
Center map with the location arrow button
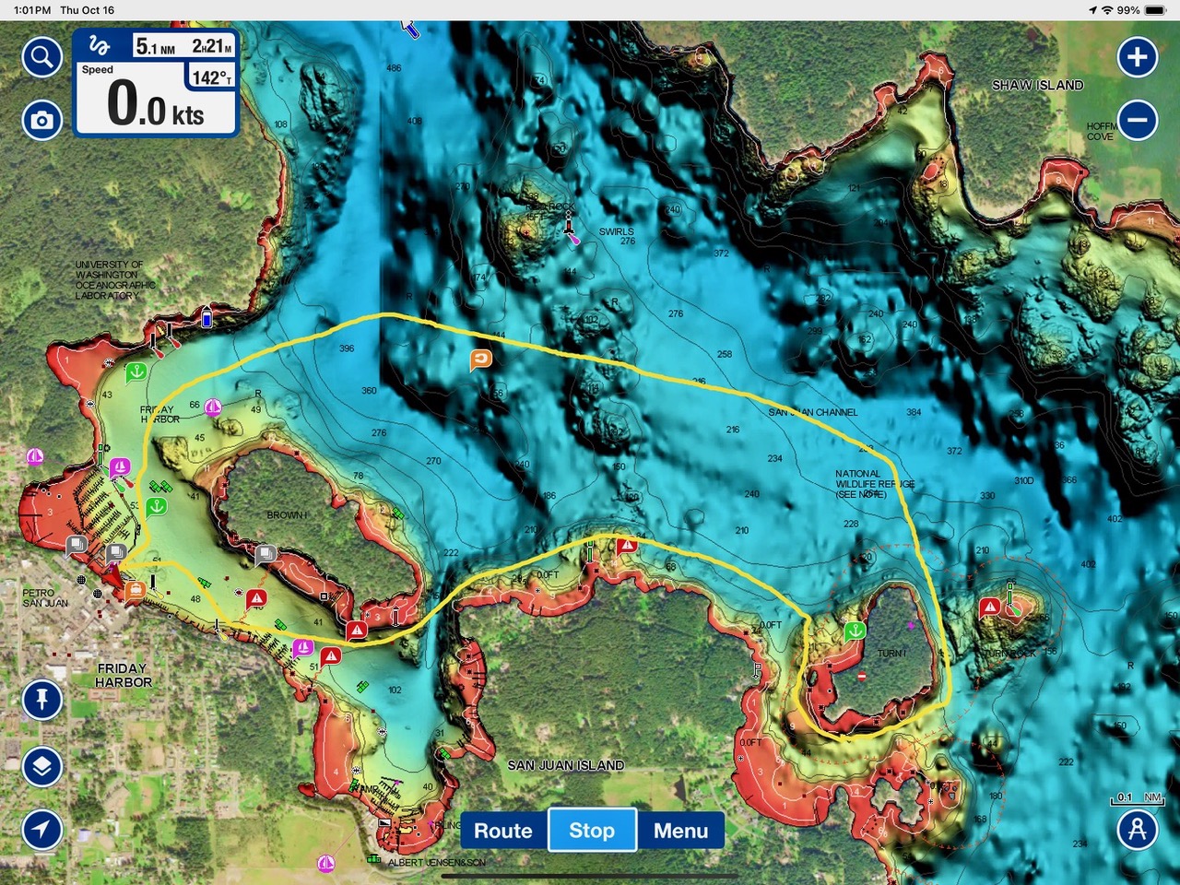point(41,829)
